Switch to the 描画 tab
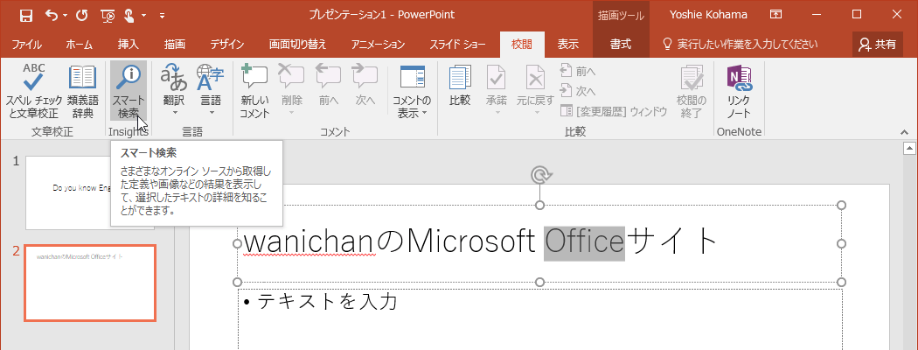The image size is (918, 350). pyautogui.click(x=175, y=44)
